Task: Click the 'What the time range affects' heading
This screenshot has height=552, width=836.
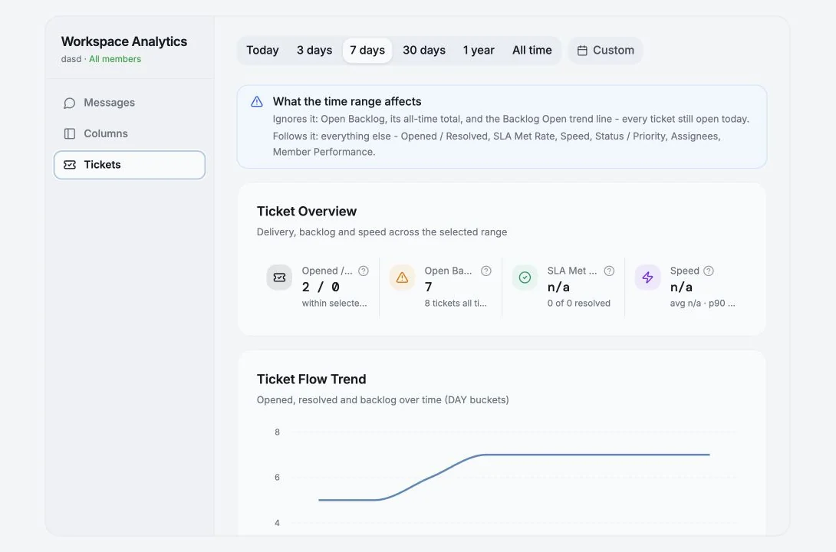Action: (x=347, y=102)
